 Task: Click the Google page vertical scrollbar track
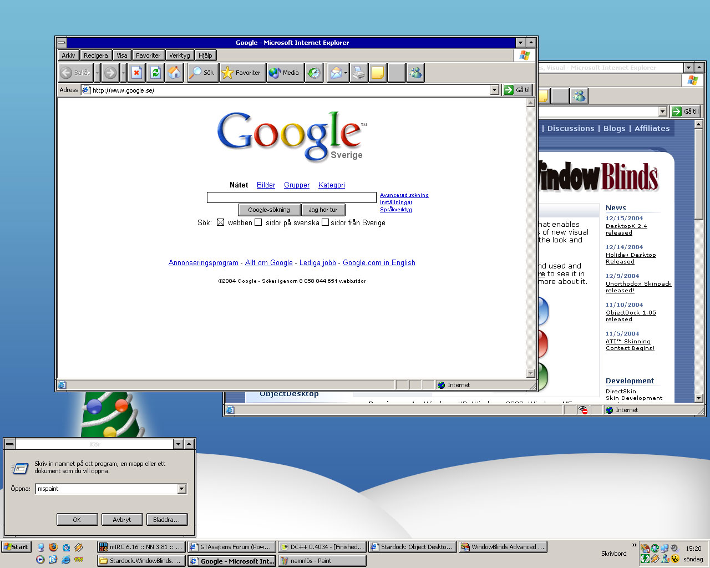[x=531, y=237]
